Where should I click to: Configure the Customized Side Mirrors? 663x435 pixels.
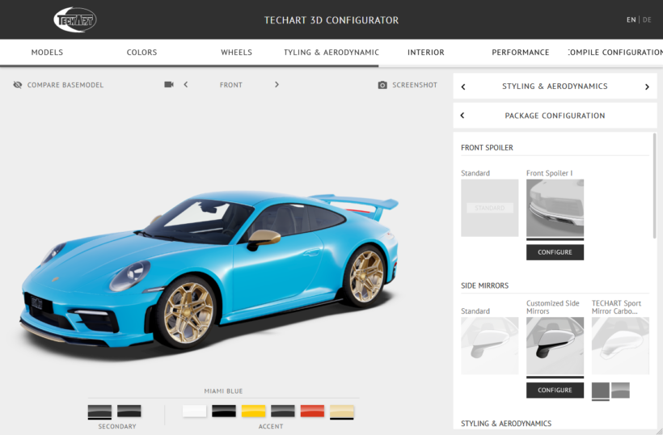point(555,390)
